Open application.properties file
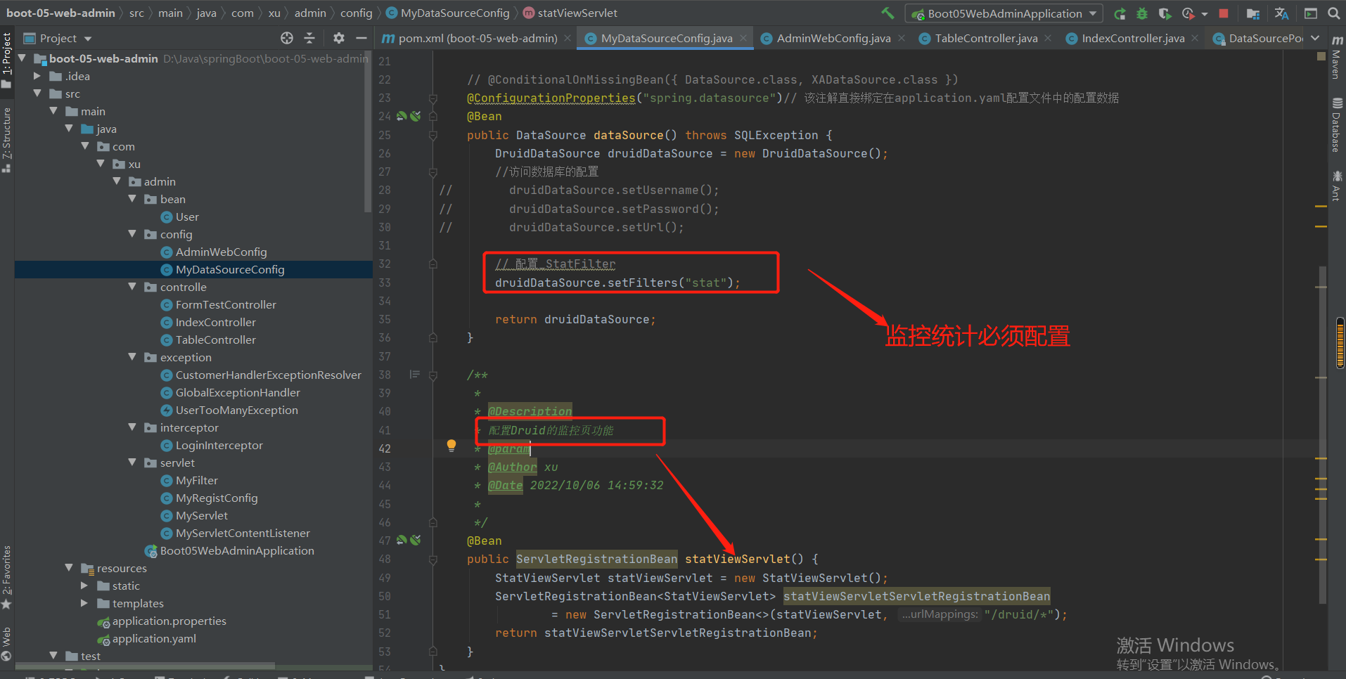 [x=162, y=621]
